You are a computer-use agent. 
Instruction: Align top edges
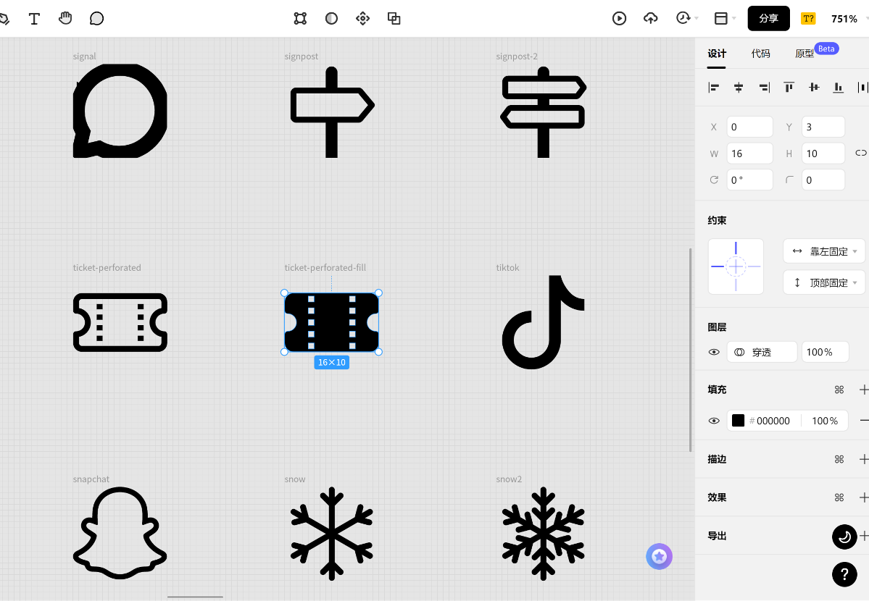click(789, 87)
